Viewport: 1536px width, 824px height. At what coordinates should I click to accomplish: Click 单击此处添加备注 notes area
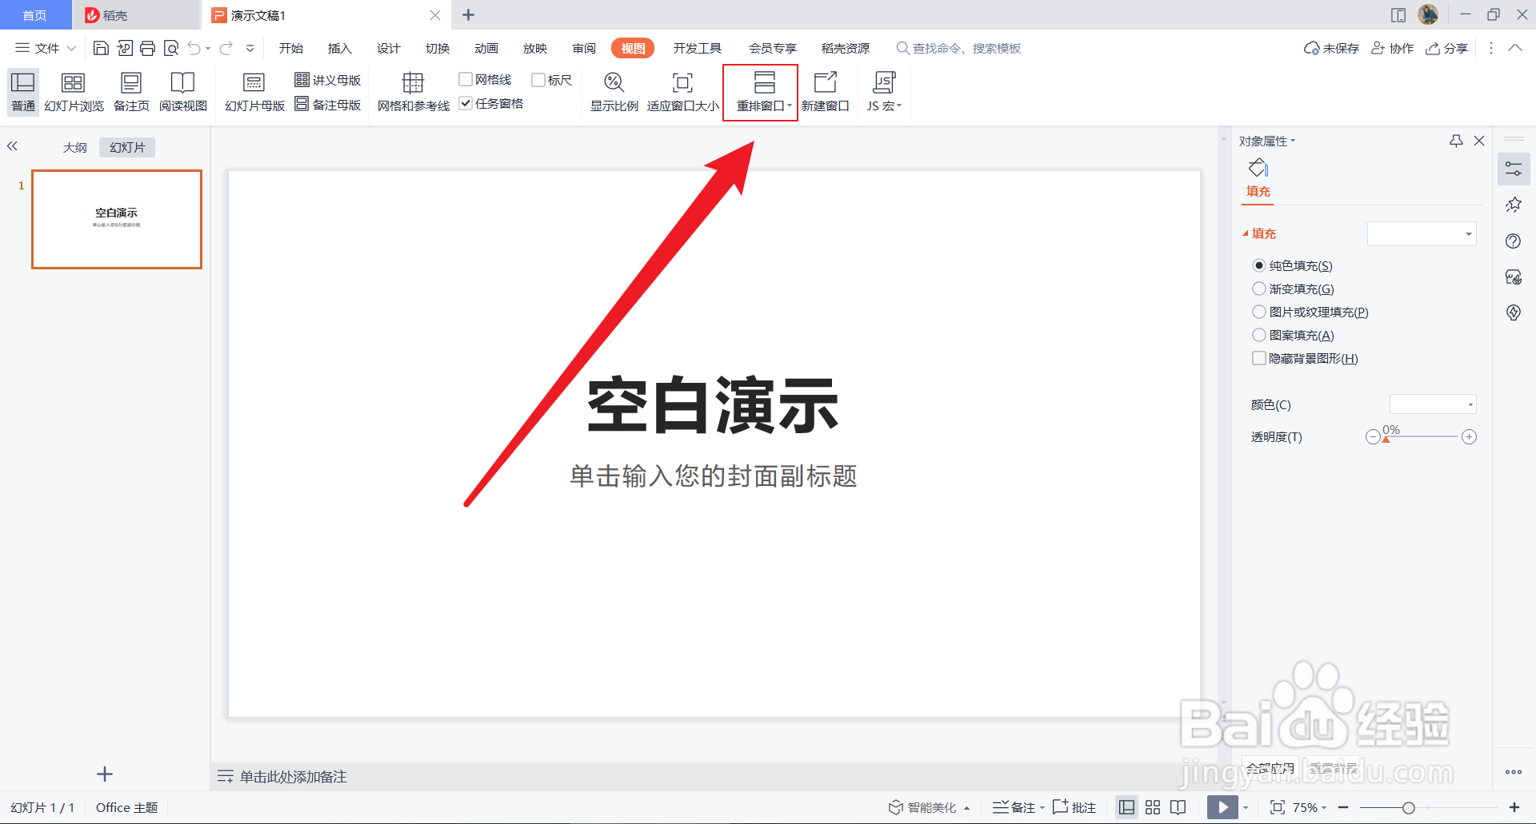290,775
